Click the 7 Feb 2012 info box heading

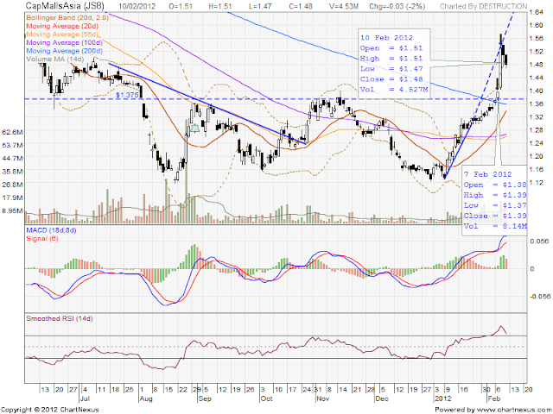pos(487,174)
